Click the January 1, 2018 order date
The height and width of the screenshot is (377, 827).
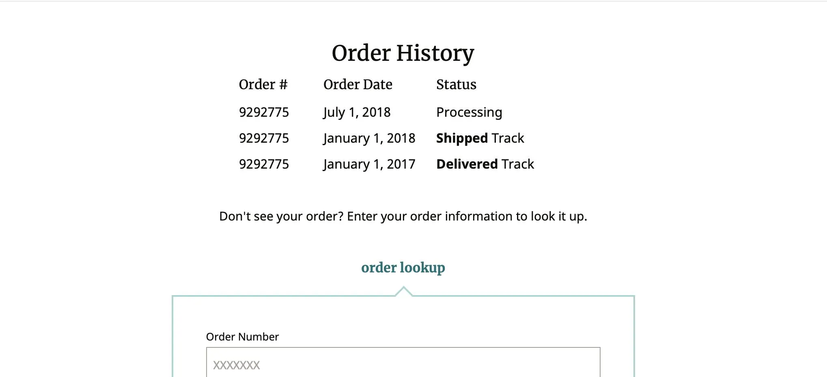369,138
